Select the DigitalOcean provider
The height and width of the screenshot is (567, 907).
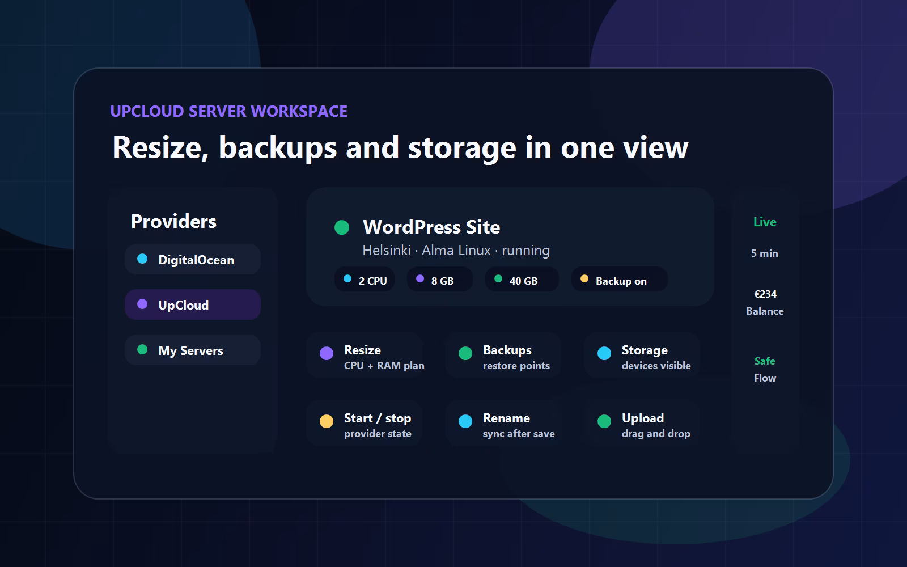[x=193, y=259]
